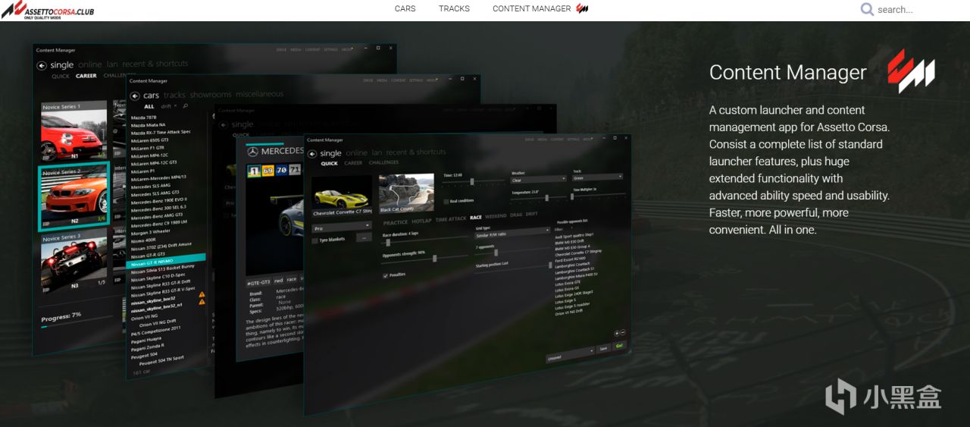
Task: Switch to the PRACTICE mode tab
Action: click(x=396, y=222)
